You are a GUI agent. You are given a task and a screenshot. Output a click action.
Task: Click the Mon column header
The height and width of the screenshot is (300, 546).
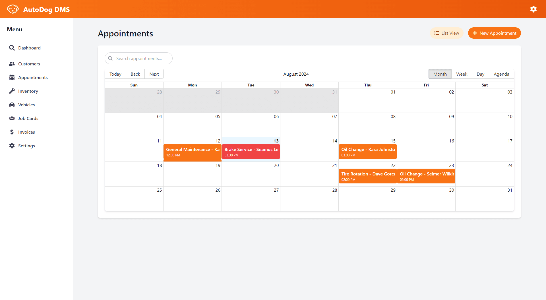(193, 85)
